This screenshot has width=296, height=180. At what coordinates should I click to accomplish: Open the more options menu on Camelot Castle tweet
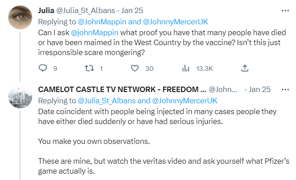[x=285, y=89]
